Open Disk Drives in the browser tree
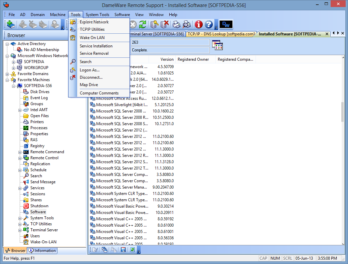Viewport: 348px width, 264px height. point(40,92)
